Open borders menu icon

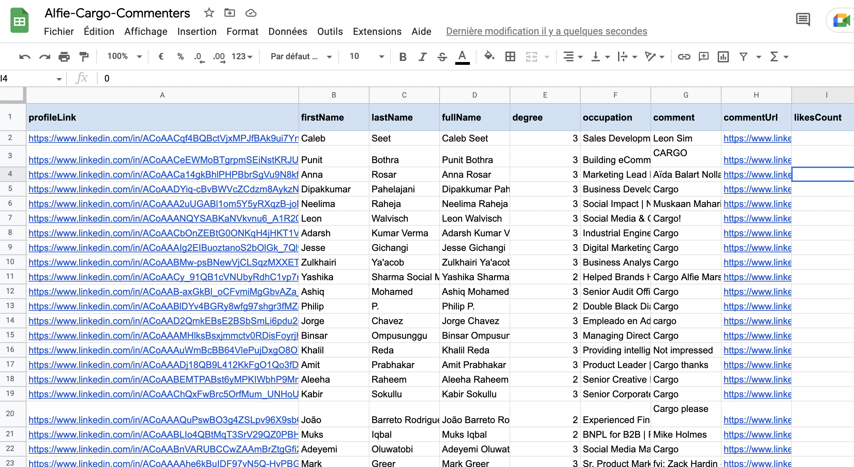(510, 56)
